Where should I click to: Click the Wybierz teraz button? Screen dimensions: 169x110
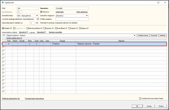pyautogui.click(x=143, y=35)
